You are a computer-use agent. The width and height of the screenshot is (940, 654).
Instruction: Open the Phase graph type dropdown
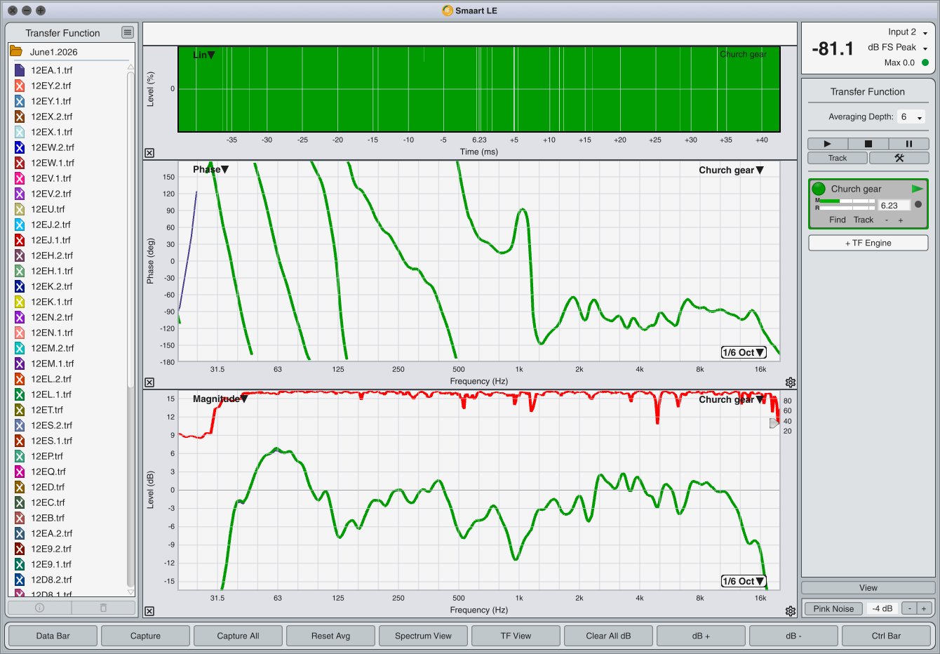coord(210,169)
